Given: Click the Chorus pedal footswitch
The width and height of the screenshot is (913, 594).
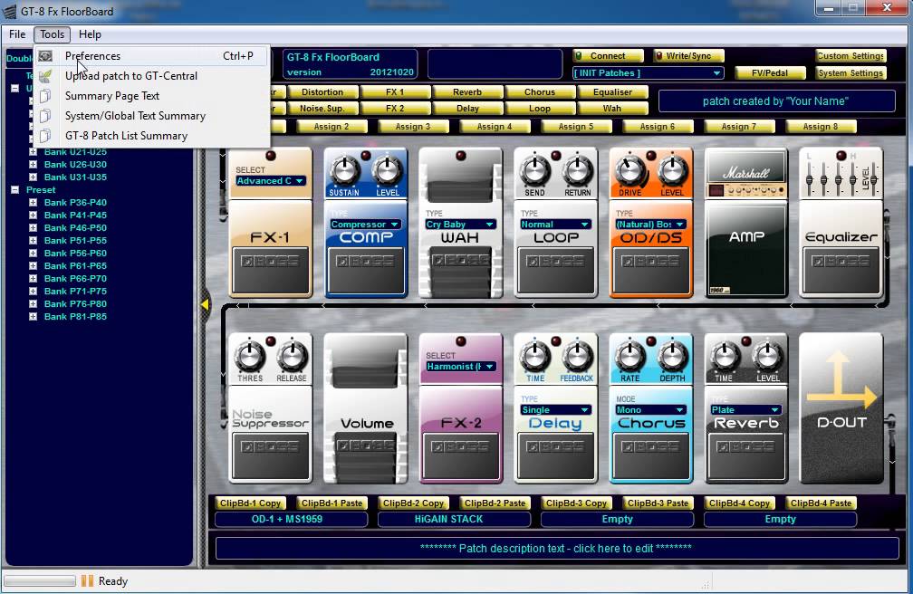Looking at the screenshot, I should [651, 455].
